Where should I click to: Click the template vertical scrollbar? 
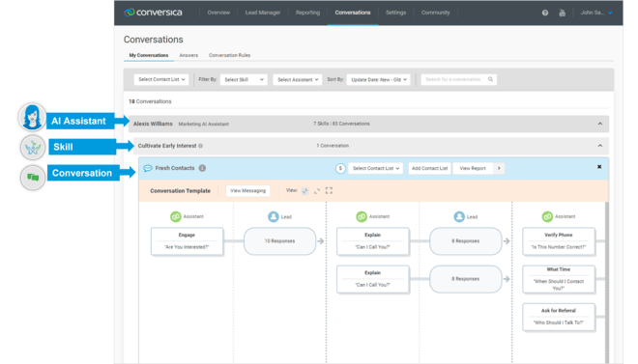coord(607,282)
